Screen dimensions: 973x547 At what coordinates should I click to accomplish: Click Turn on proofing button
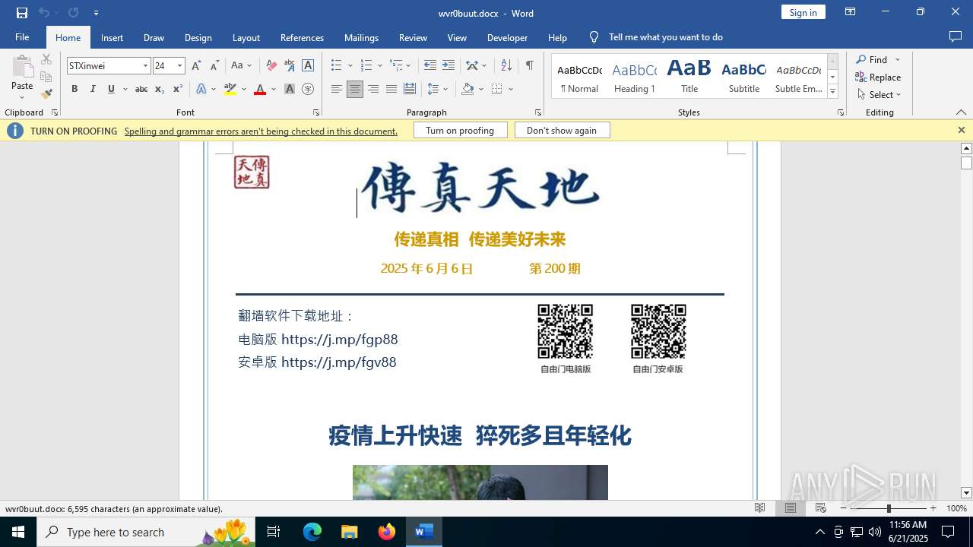(460, 131)
